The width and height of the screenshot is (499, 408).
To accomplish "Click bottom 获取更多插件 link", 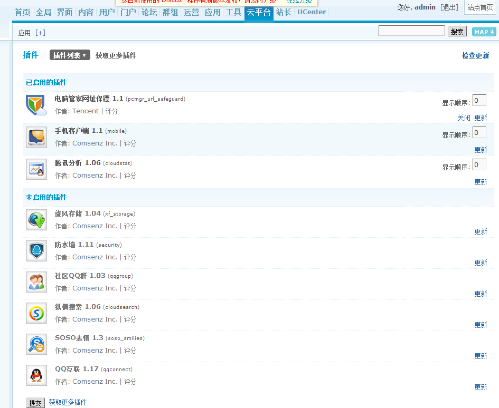I will click(68, 402).
